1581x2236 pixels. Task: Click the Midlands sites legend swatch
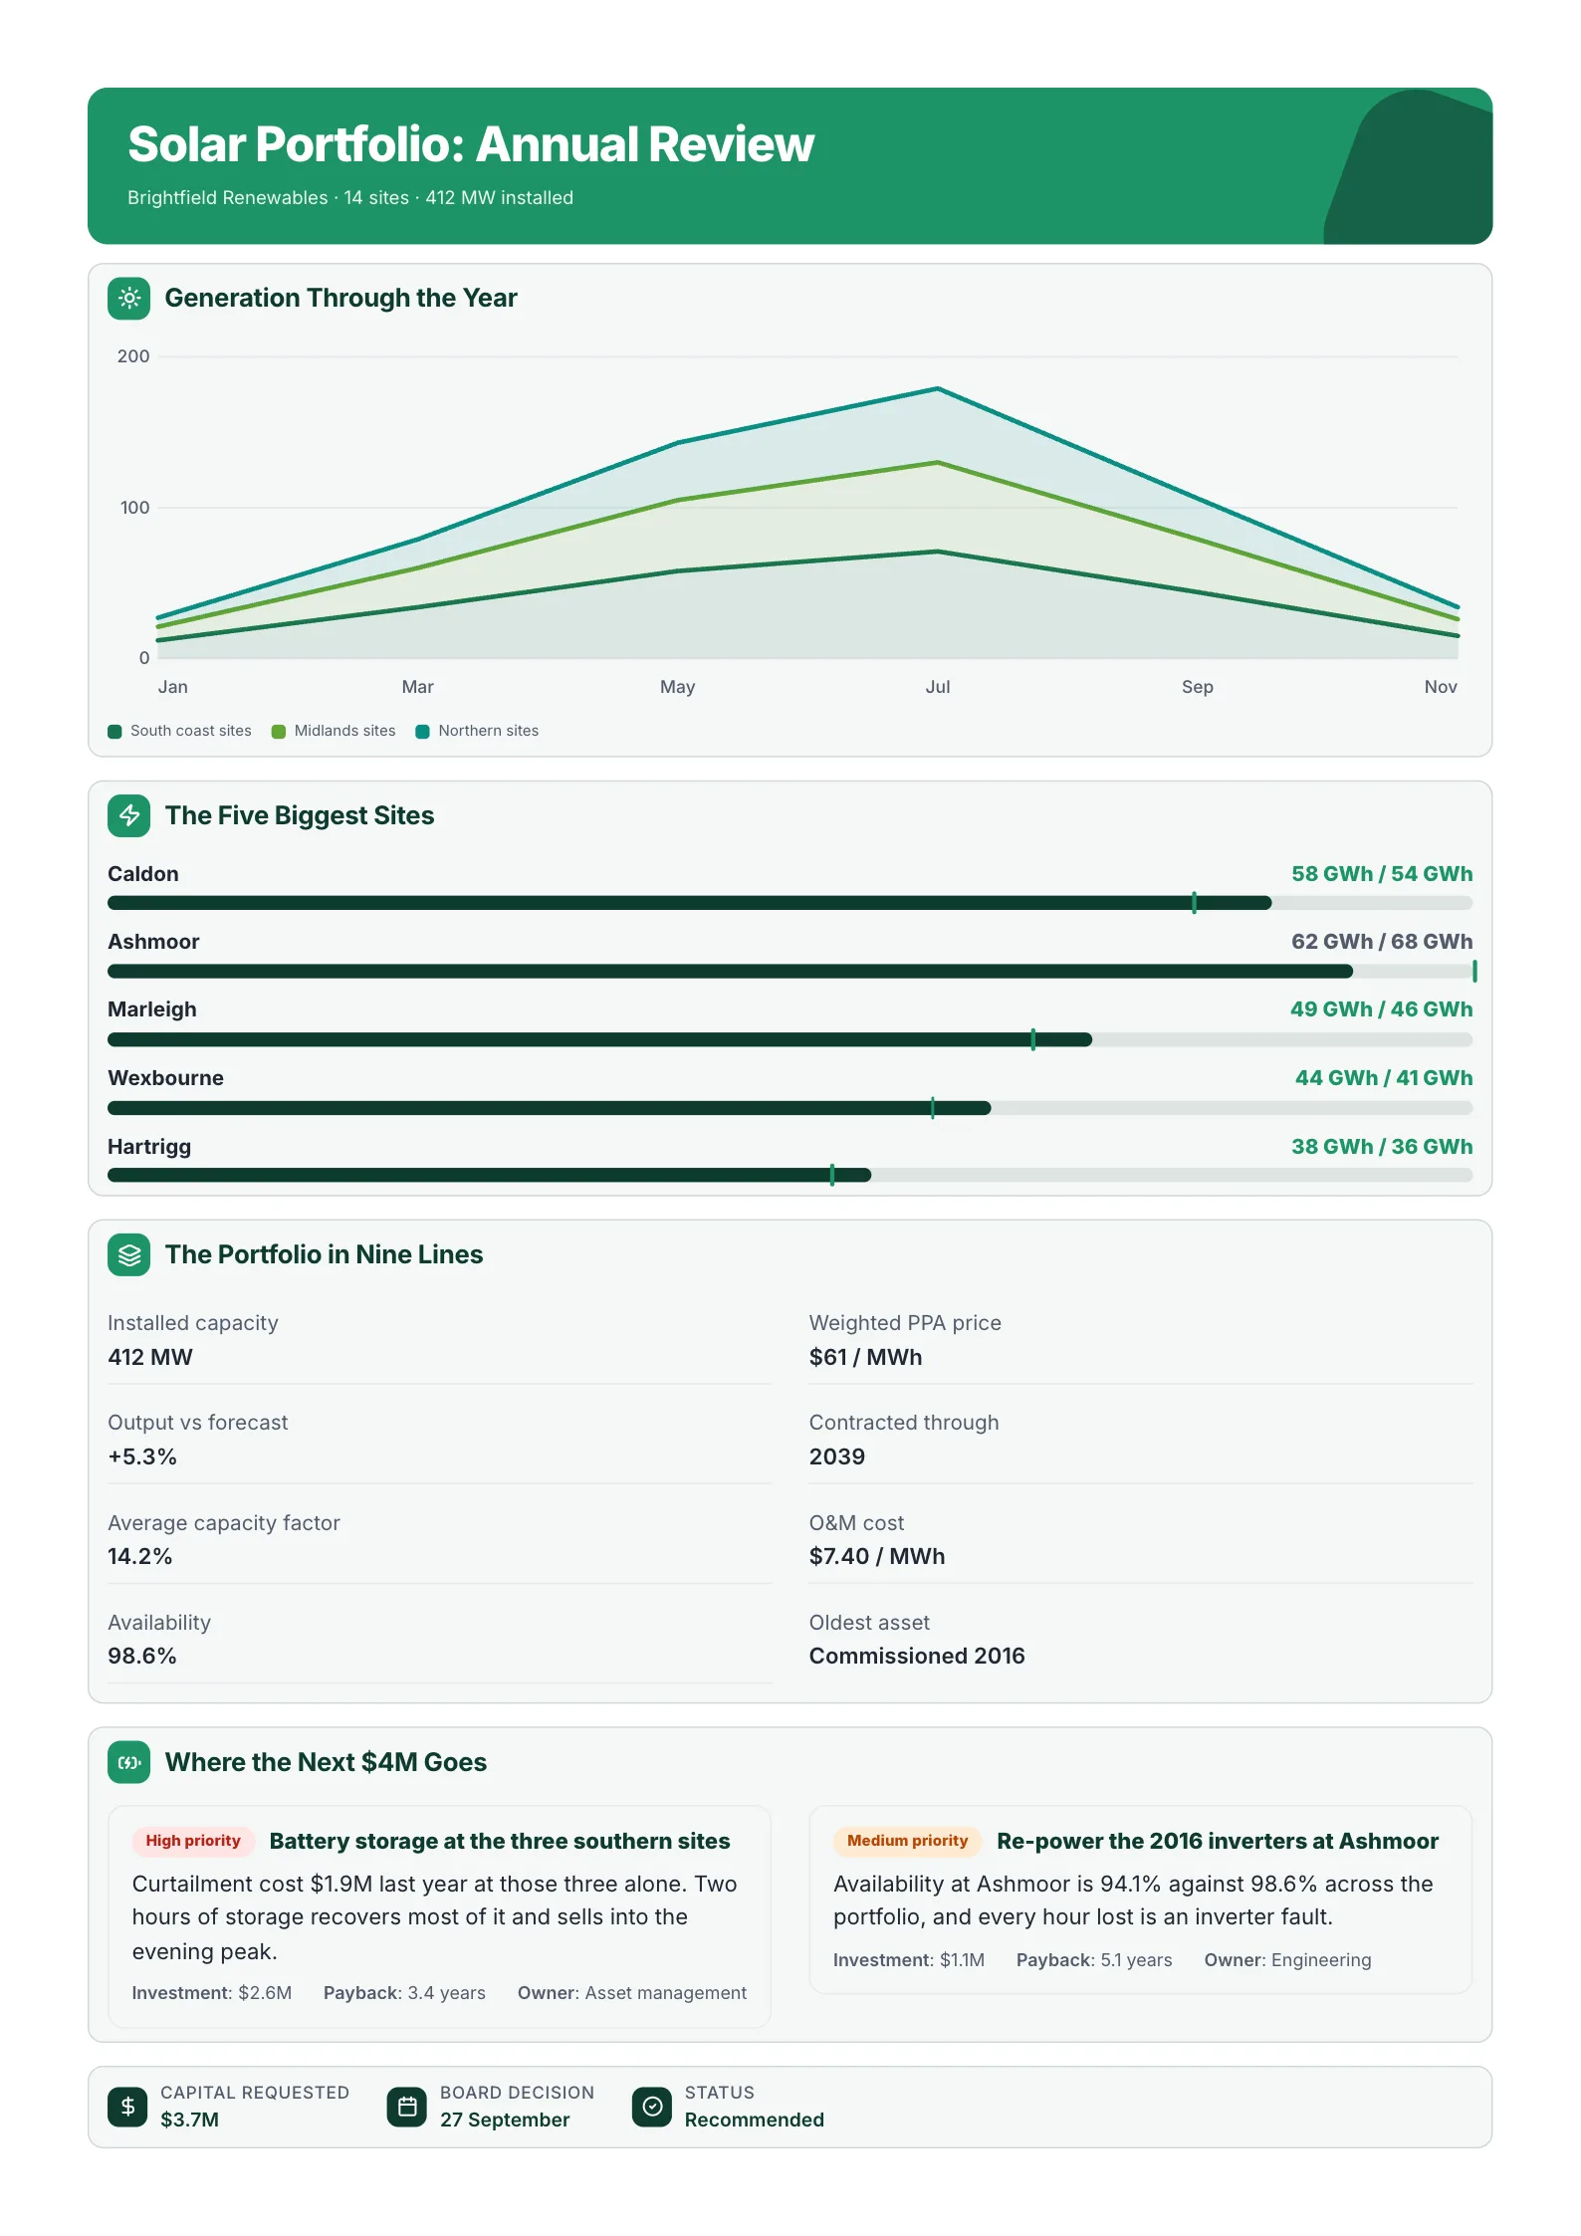click(x=279, y=732)
